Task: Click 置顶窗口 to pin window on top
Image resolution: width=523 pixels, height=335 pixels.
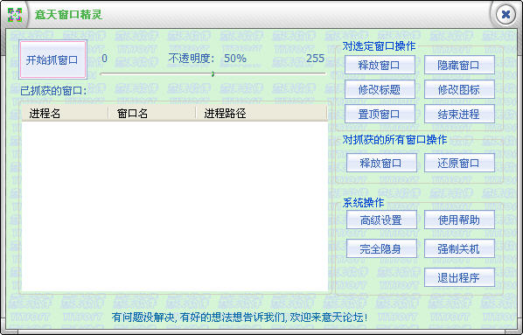Action: point(380,114)
